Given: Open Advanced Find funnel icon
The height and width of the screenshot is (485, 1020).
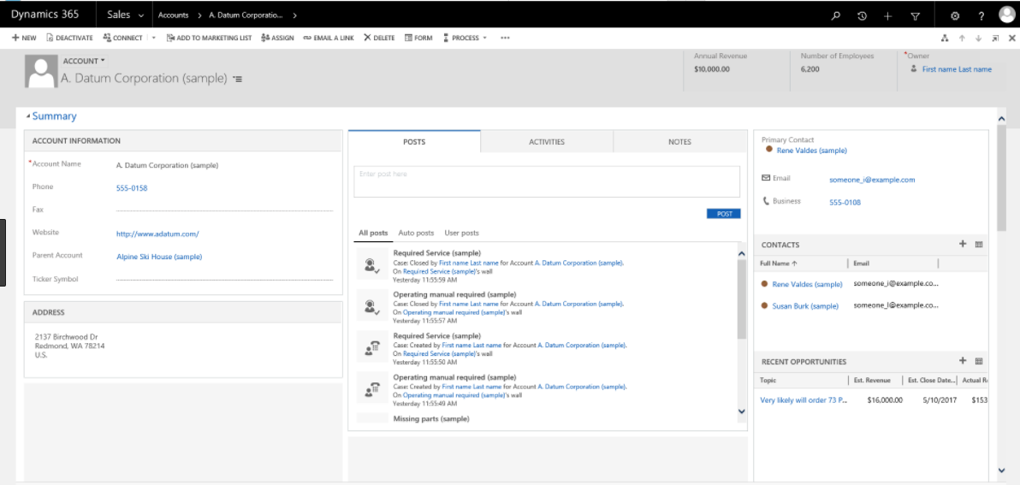Looking at the screenshot, I should coord(916,15).
